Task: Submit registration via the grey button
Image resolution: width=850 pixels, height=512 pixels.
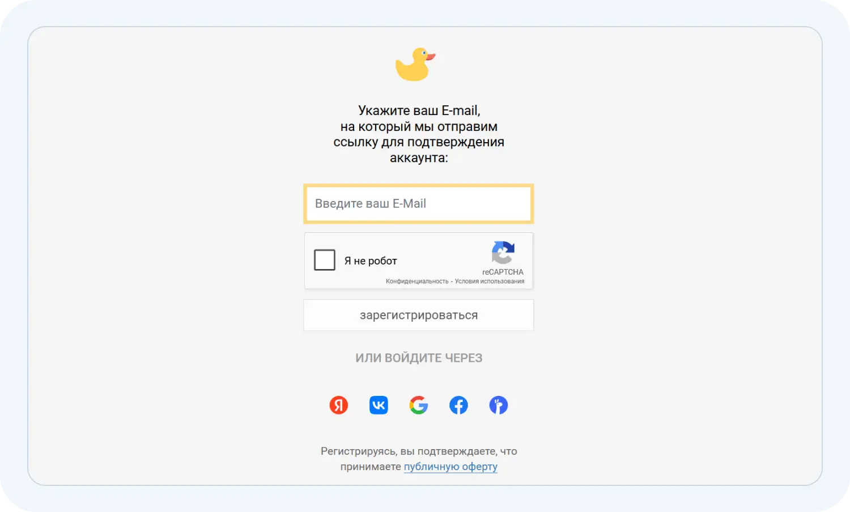Action: click(419, 315)
